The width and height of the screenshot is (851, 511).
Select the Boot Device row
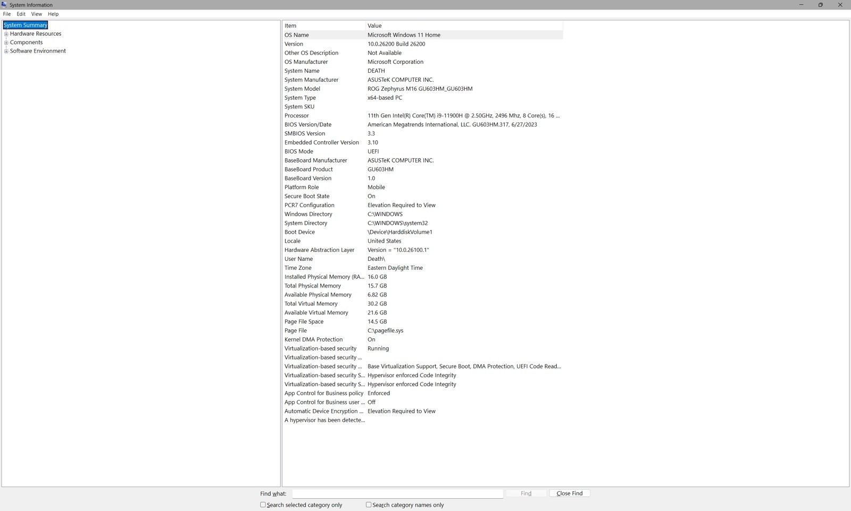click(x=422, y=232)
